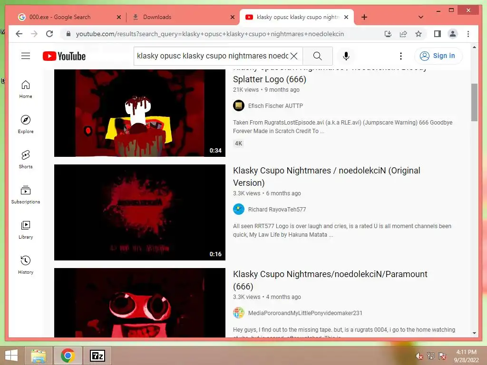Click Richard RayovaTeh577 channel avatar
Viewport: 487px width, 365px height.
pos(239,210)
